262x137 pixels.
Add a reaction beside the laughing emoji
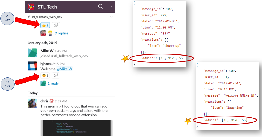(x=56, y=76)
